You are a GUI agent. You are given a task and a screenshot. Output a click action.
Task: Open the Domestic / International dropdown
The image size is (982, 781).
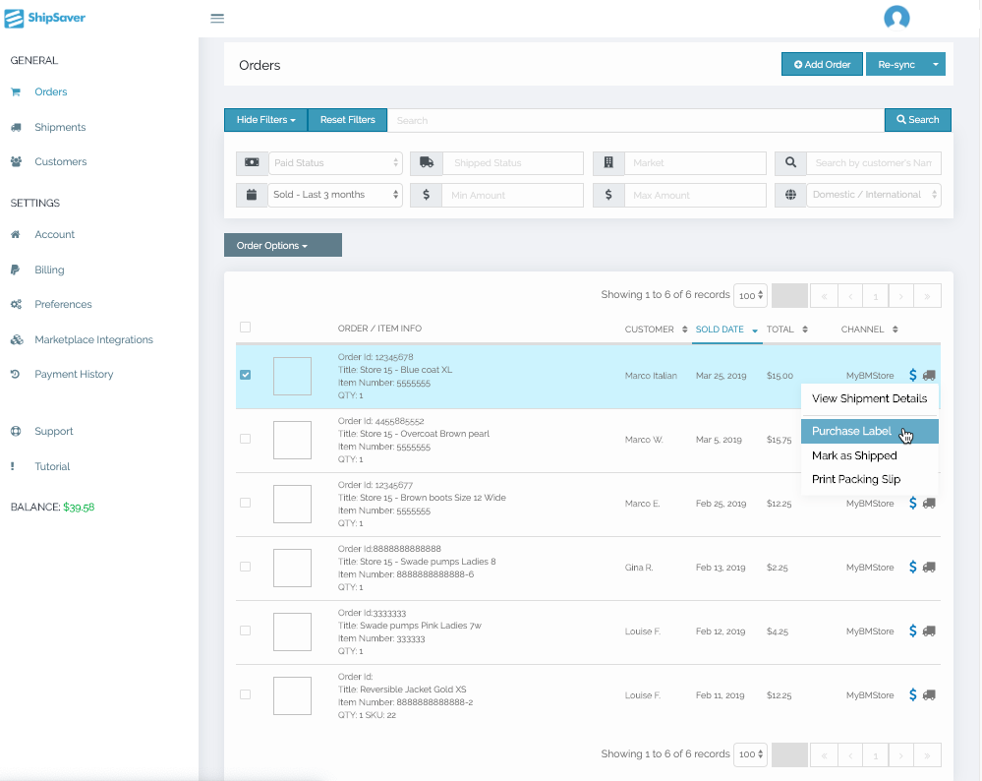click(874, 195)
